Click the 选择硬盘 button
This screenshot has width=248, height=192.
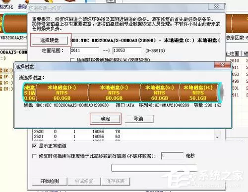[x=50, y=40]
